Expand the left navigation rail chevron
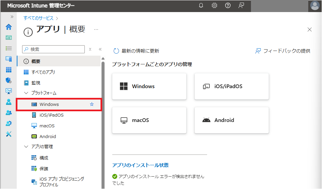This screenshot has height=189, width=322. click(12, 17)
